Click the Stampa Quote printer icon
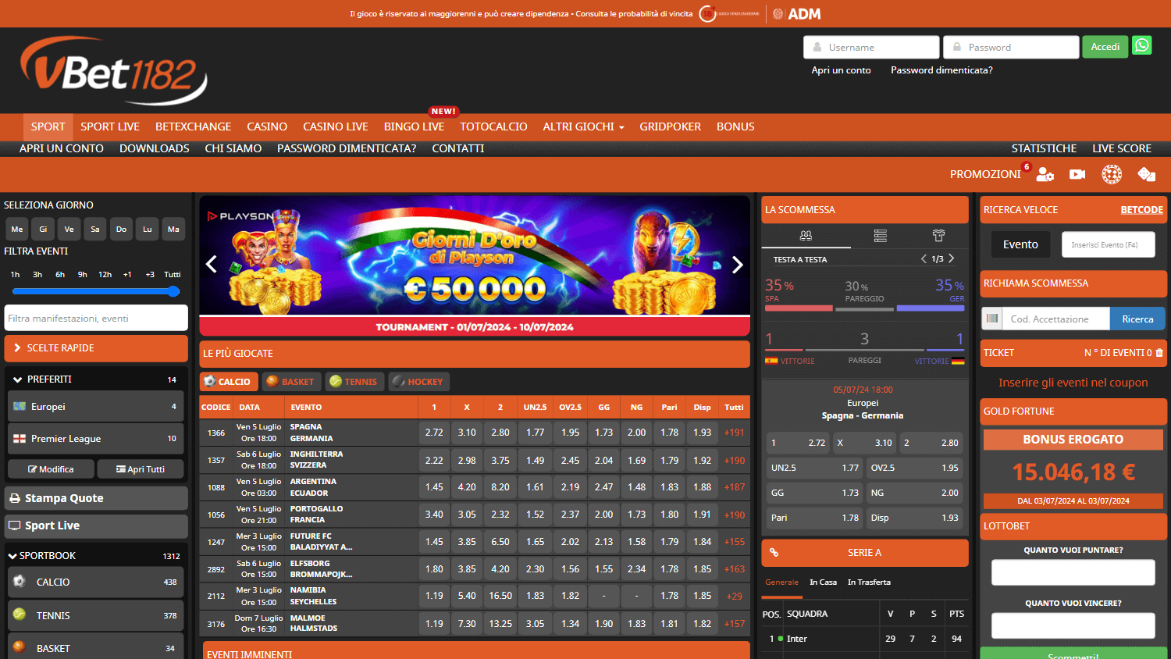This screenshot has width=1171, height=659. pos(14,498)
